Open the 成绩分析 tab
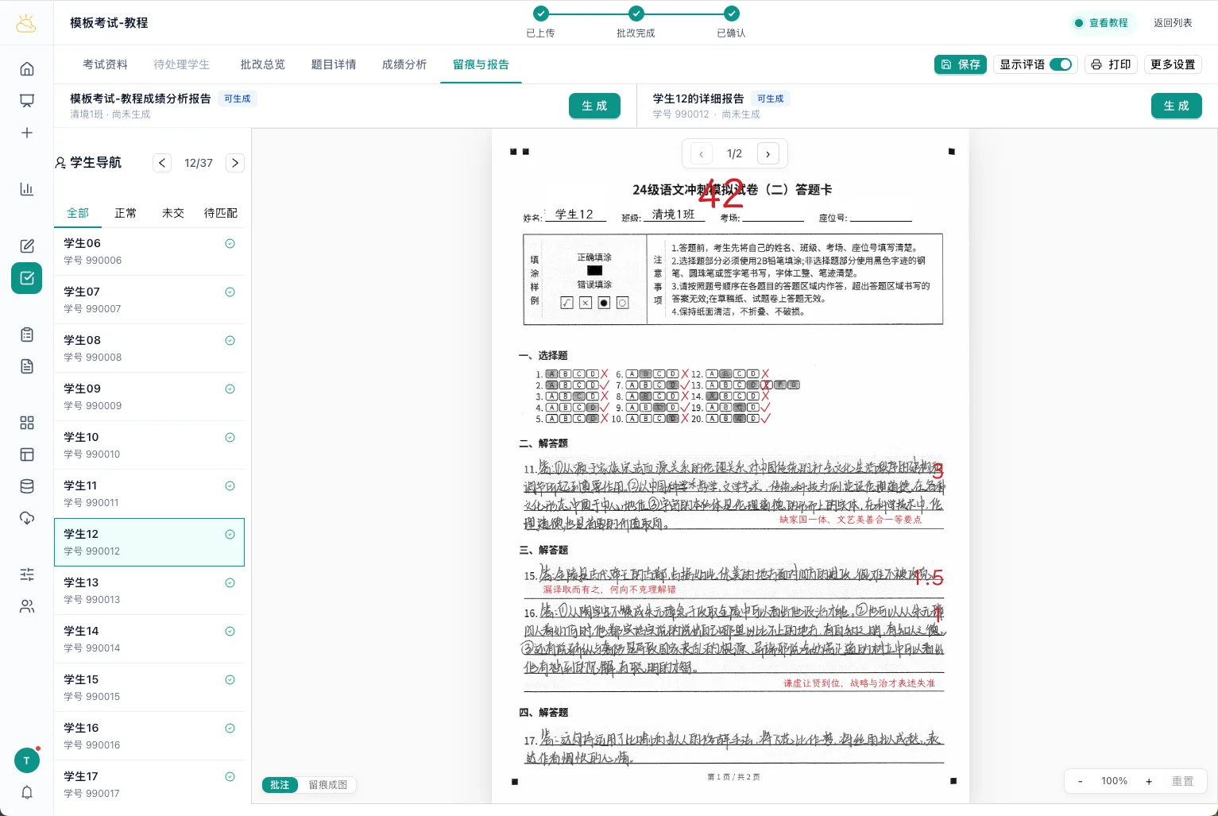This screenshot has width=1218, height=816. tap(404, 64)
